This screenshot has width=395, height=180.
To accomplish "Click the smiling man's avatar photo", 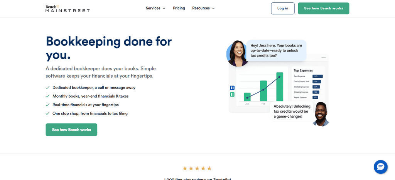I will 321,114.
